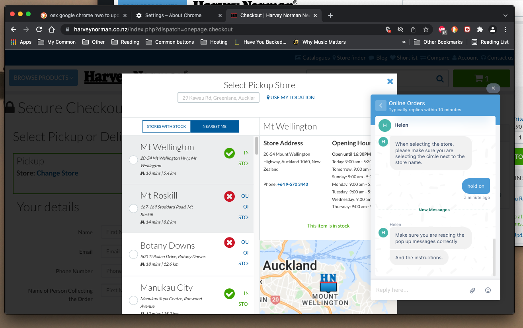Image resolution: width=523 pixels, height=328 pixels.
Task: Click the Use My Location link
Action: tap(291, 97)
